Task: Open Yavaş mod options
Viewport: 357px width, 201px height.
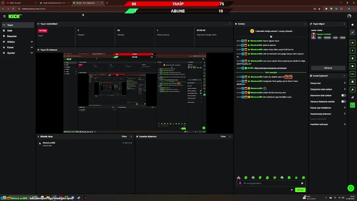Action: (328, 83)
